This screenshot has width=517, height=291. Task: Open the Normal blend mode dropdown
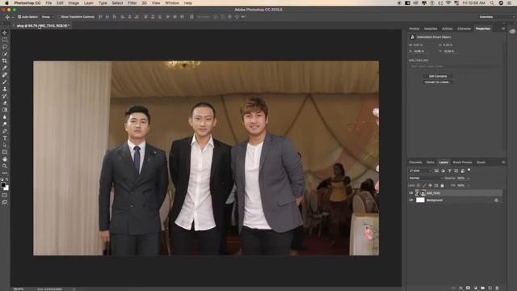coord(426,178)
